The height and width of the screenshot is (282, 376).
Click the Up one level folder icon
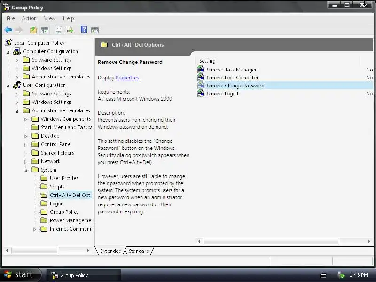(33, 30)
